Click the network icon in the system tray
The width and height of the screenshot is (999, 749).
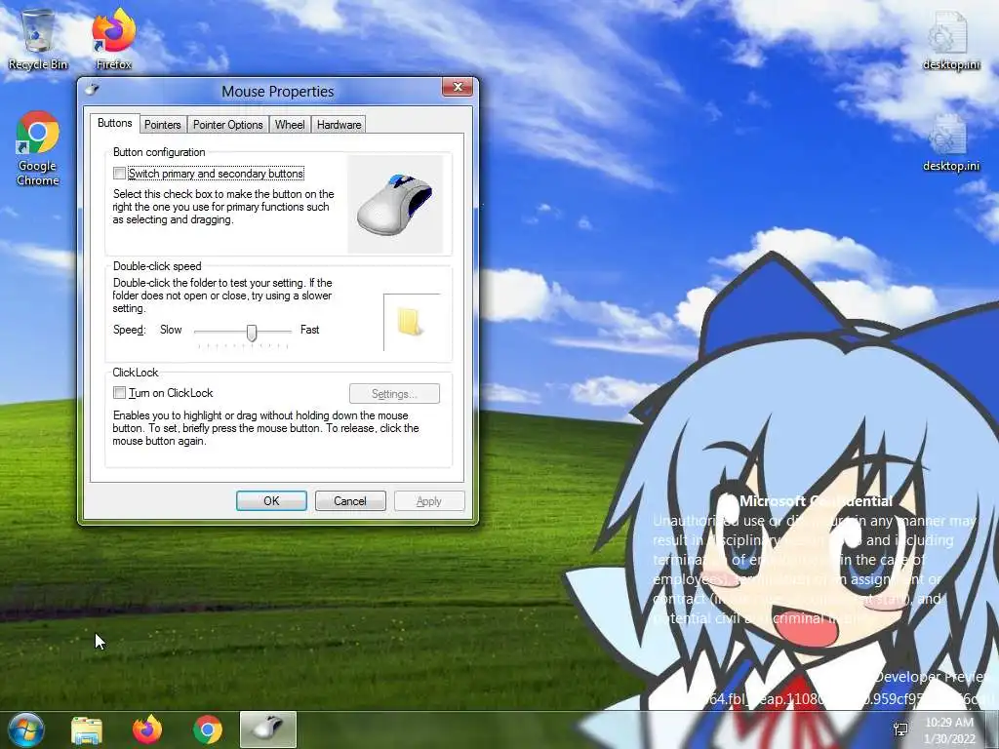point(900,729)
